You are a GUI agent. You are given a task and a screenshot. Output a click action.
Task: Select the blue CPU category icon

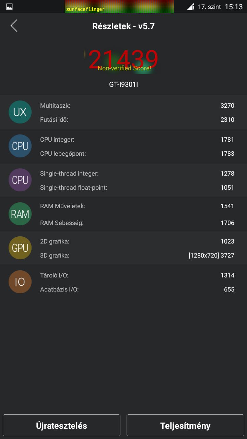tap(20, 146)
